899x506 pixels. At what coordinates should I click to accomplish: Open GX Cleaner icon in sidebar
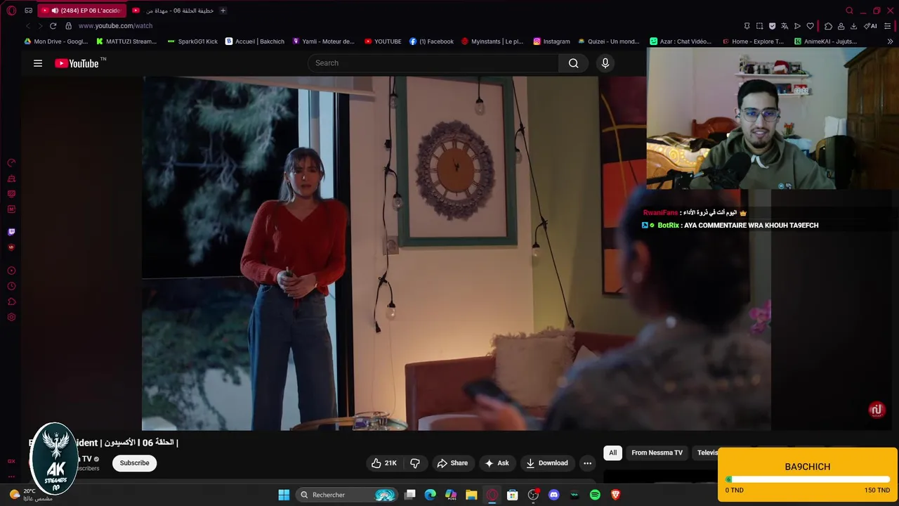point(11,179)
